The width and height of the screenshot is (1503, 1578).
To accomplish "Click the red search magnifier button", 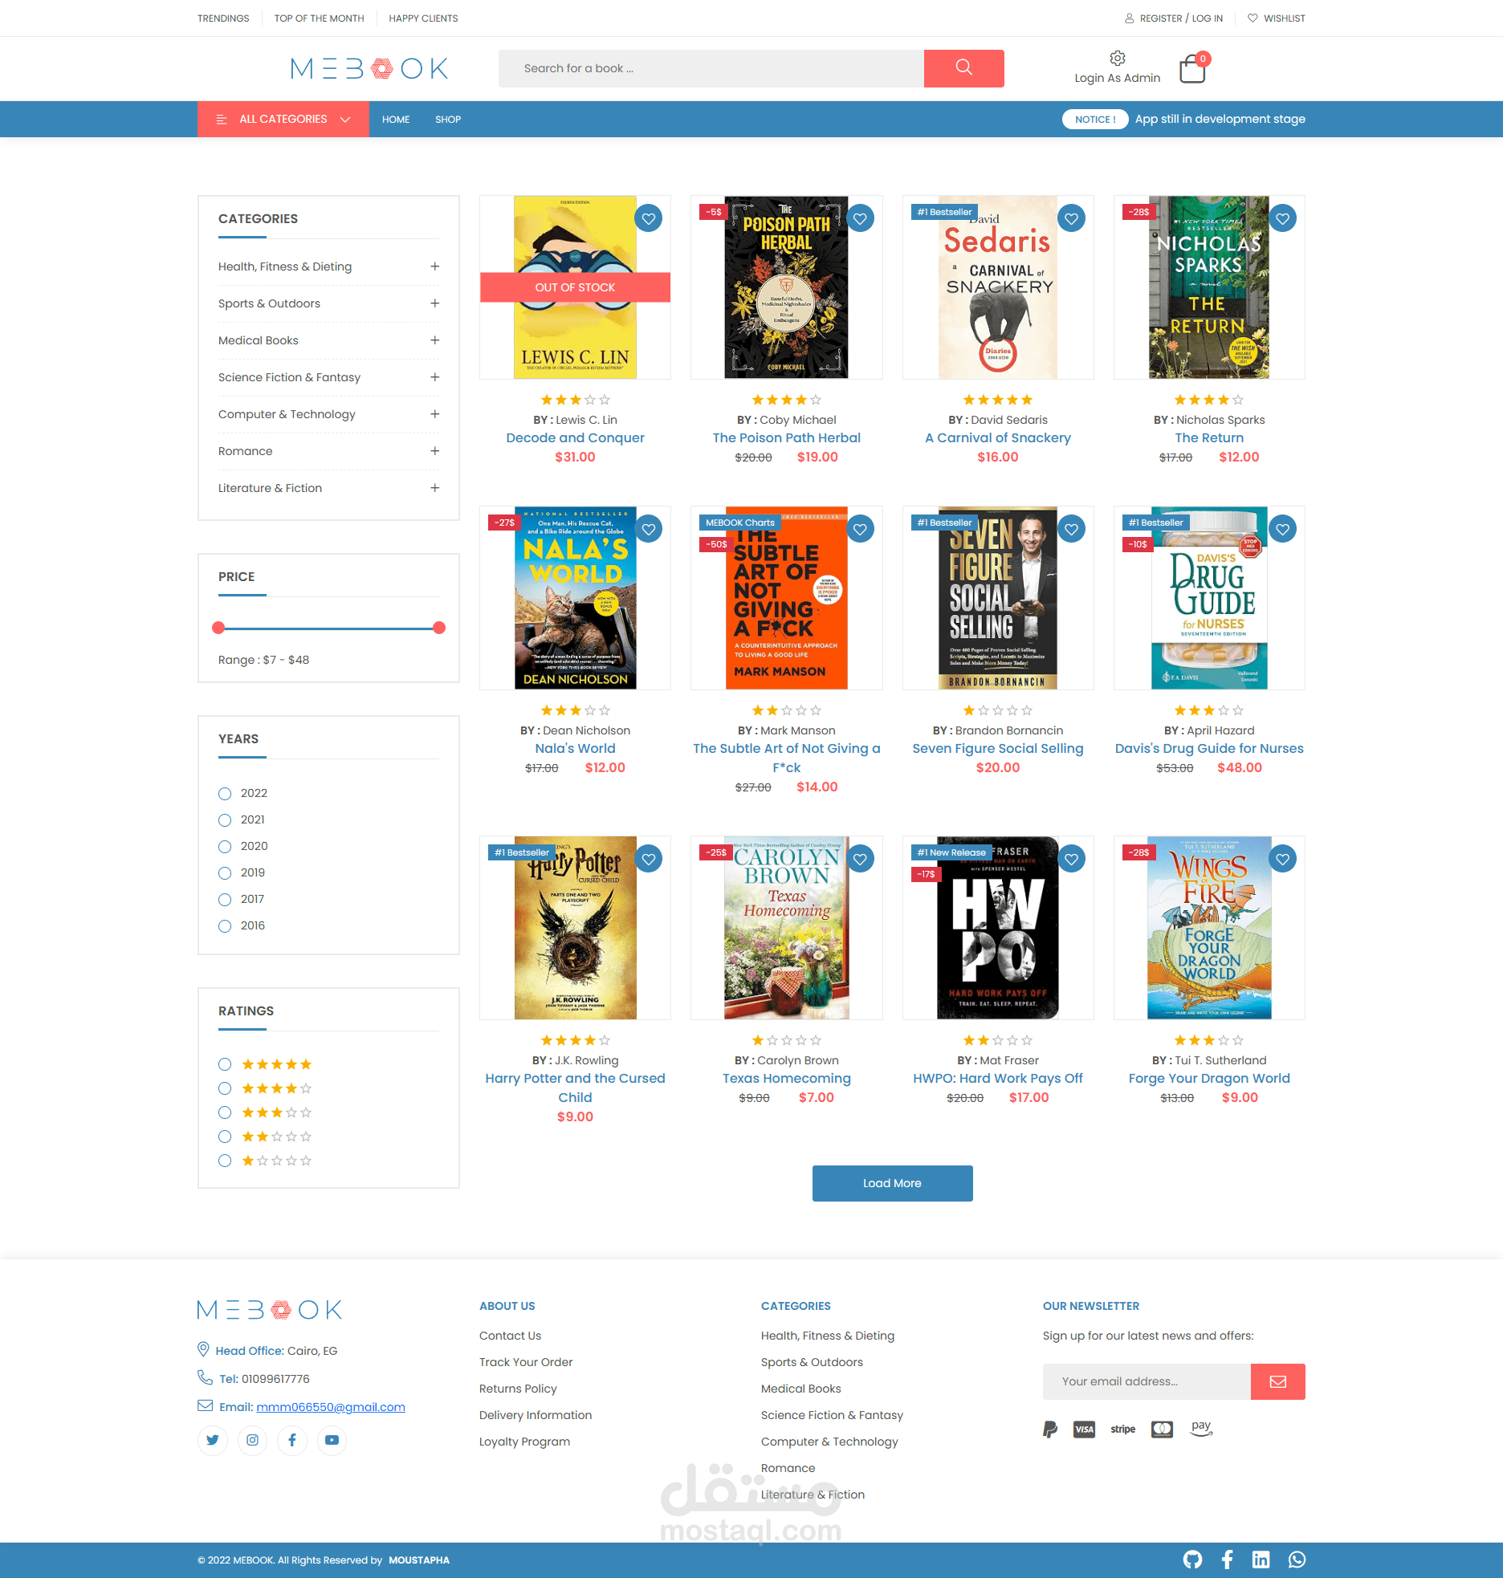I will [963, 68].
